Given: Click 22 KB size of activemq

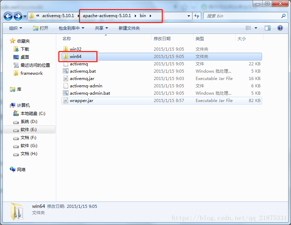Looking at the screenshot, I should 254,64.
